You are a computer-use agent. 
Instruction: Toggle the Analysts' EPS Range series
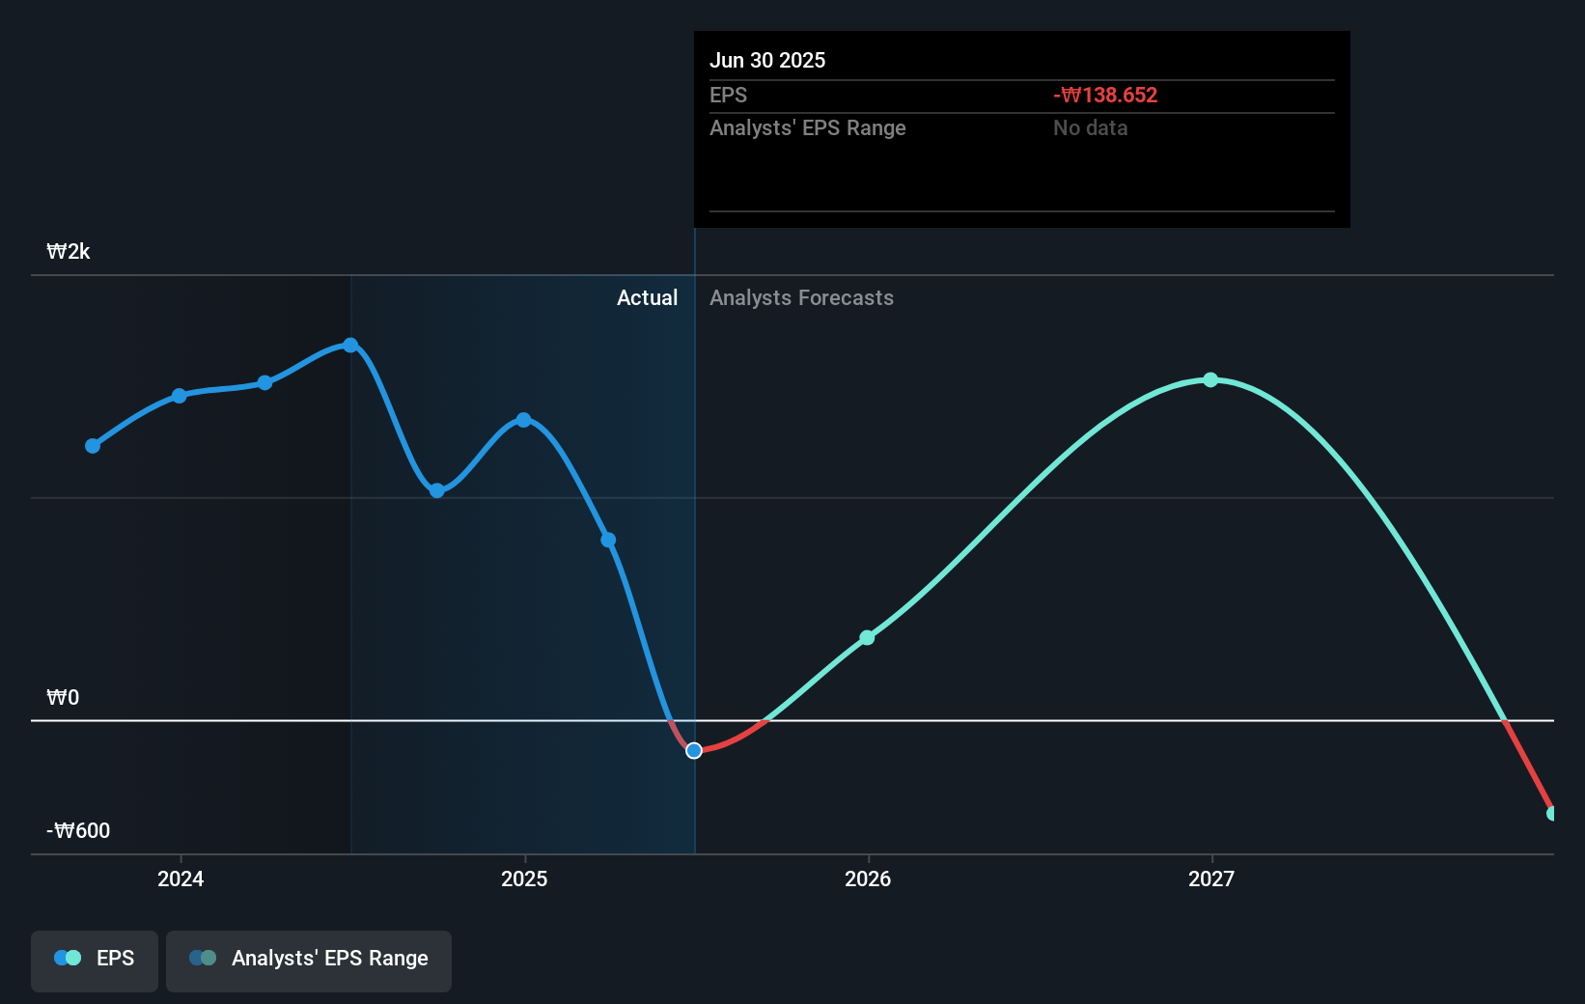click(x=308, y=959)
